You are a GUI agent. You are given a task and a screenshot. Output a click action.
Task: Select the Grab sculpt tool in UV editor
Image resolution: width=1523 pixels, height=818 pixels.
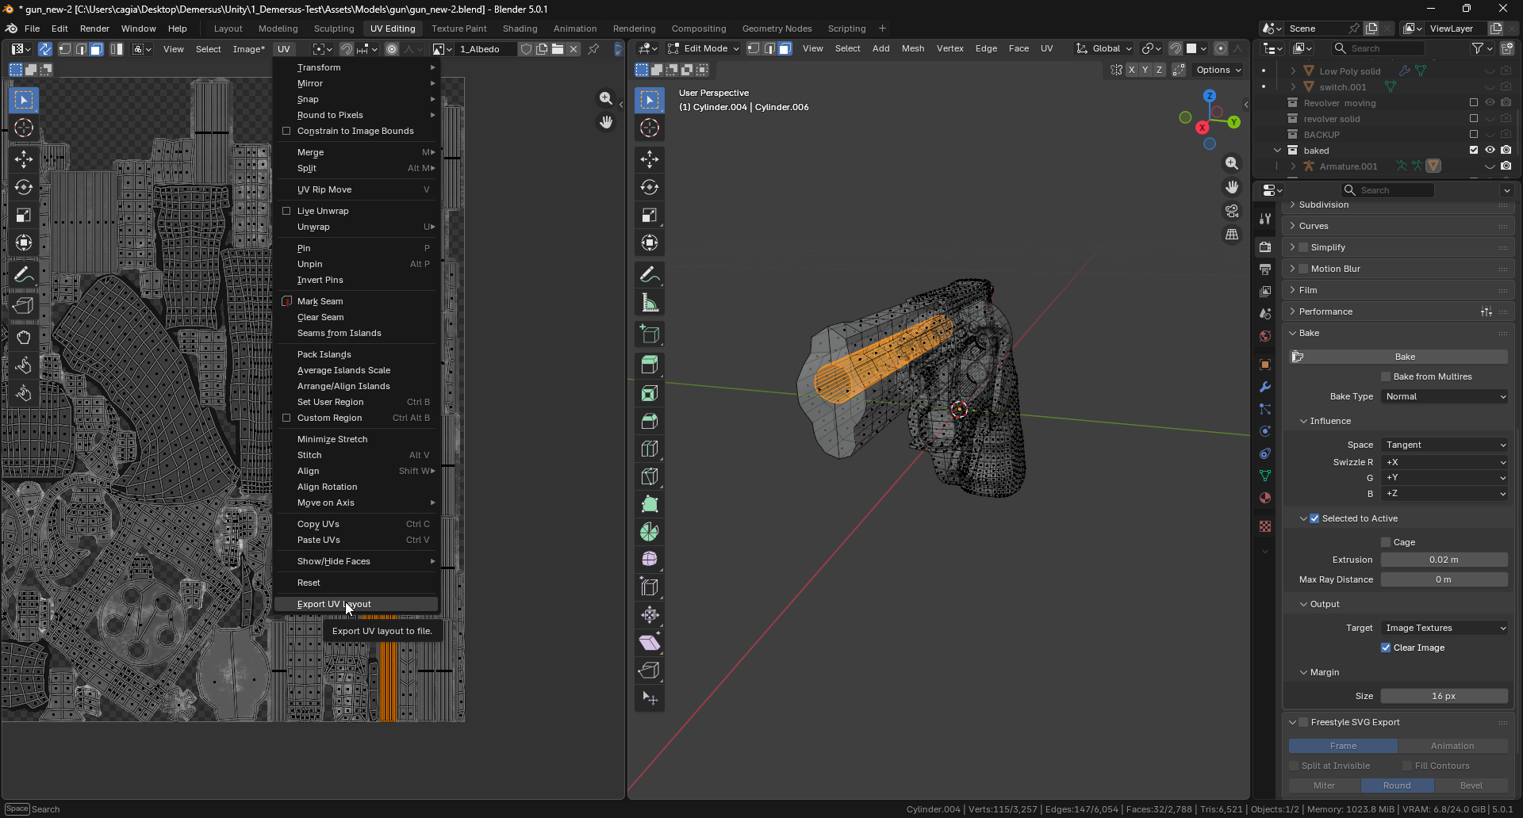[x=24, y=338]
